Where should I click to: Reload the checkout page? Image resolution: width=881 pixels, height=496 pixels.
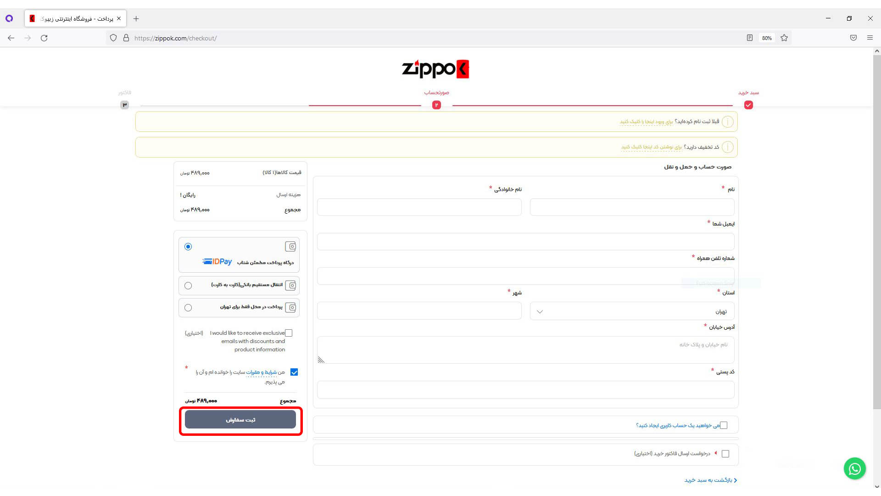click(x=44, y=38)
